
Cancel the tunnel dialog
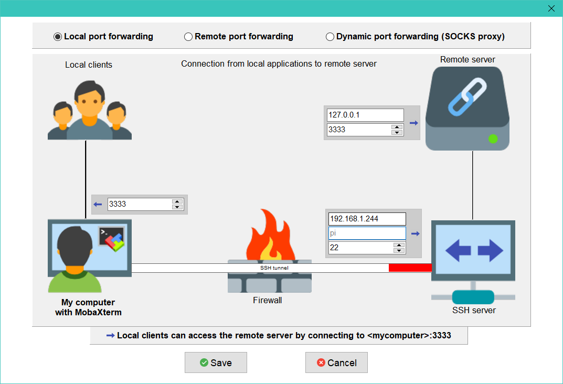pos(336,362)
